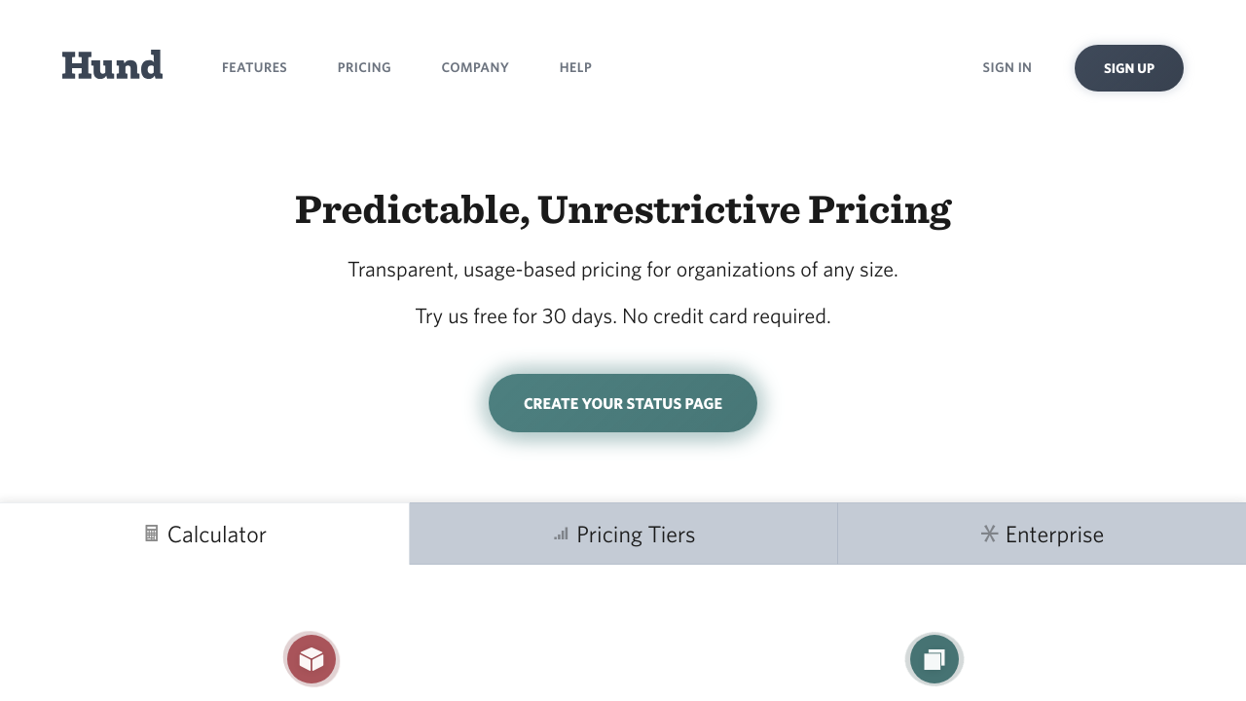Viewport: 1246px width, 701px height.
Task: Switch to the Enterprise tab
Action: (1054, 535)
